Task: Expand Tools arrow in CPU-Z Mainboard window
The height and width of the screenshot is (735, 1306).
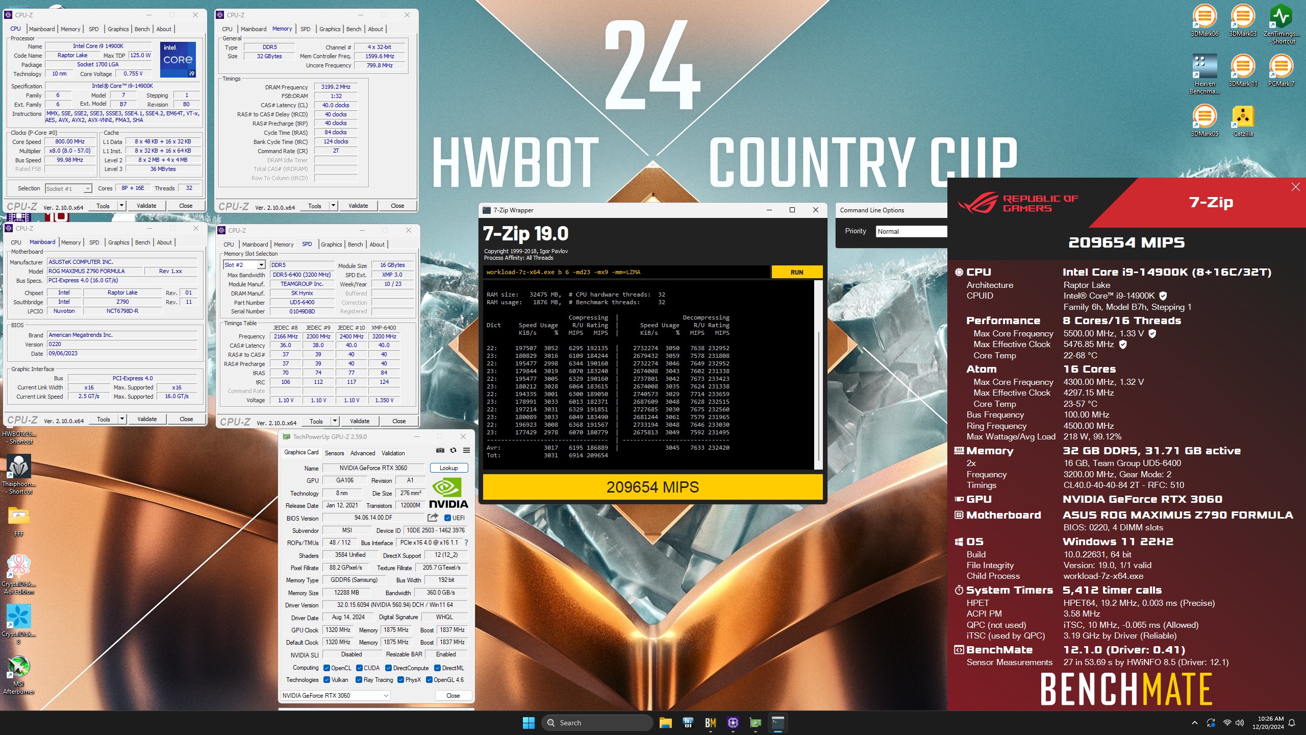Action: (122, 419)
